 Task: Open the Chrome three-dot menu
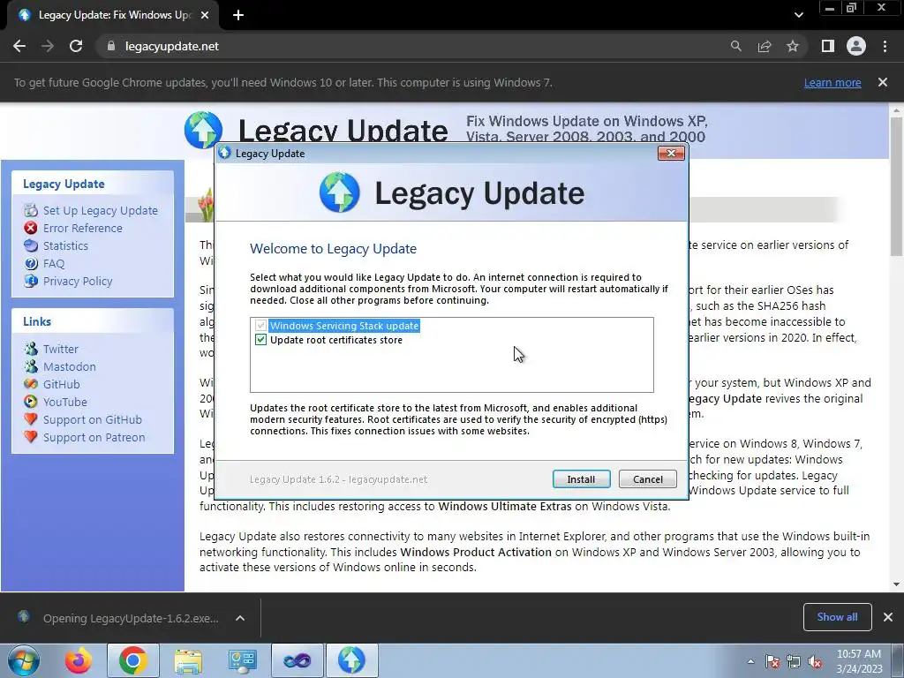coord(885,46)
